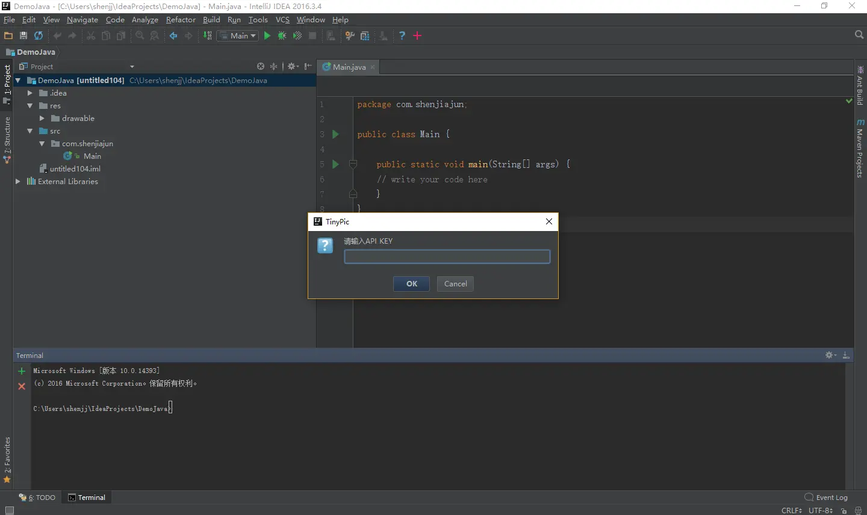Click the pink plus TinyPic toolbar icon
The image size is (867, 515).
(x=417, y=35)
